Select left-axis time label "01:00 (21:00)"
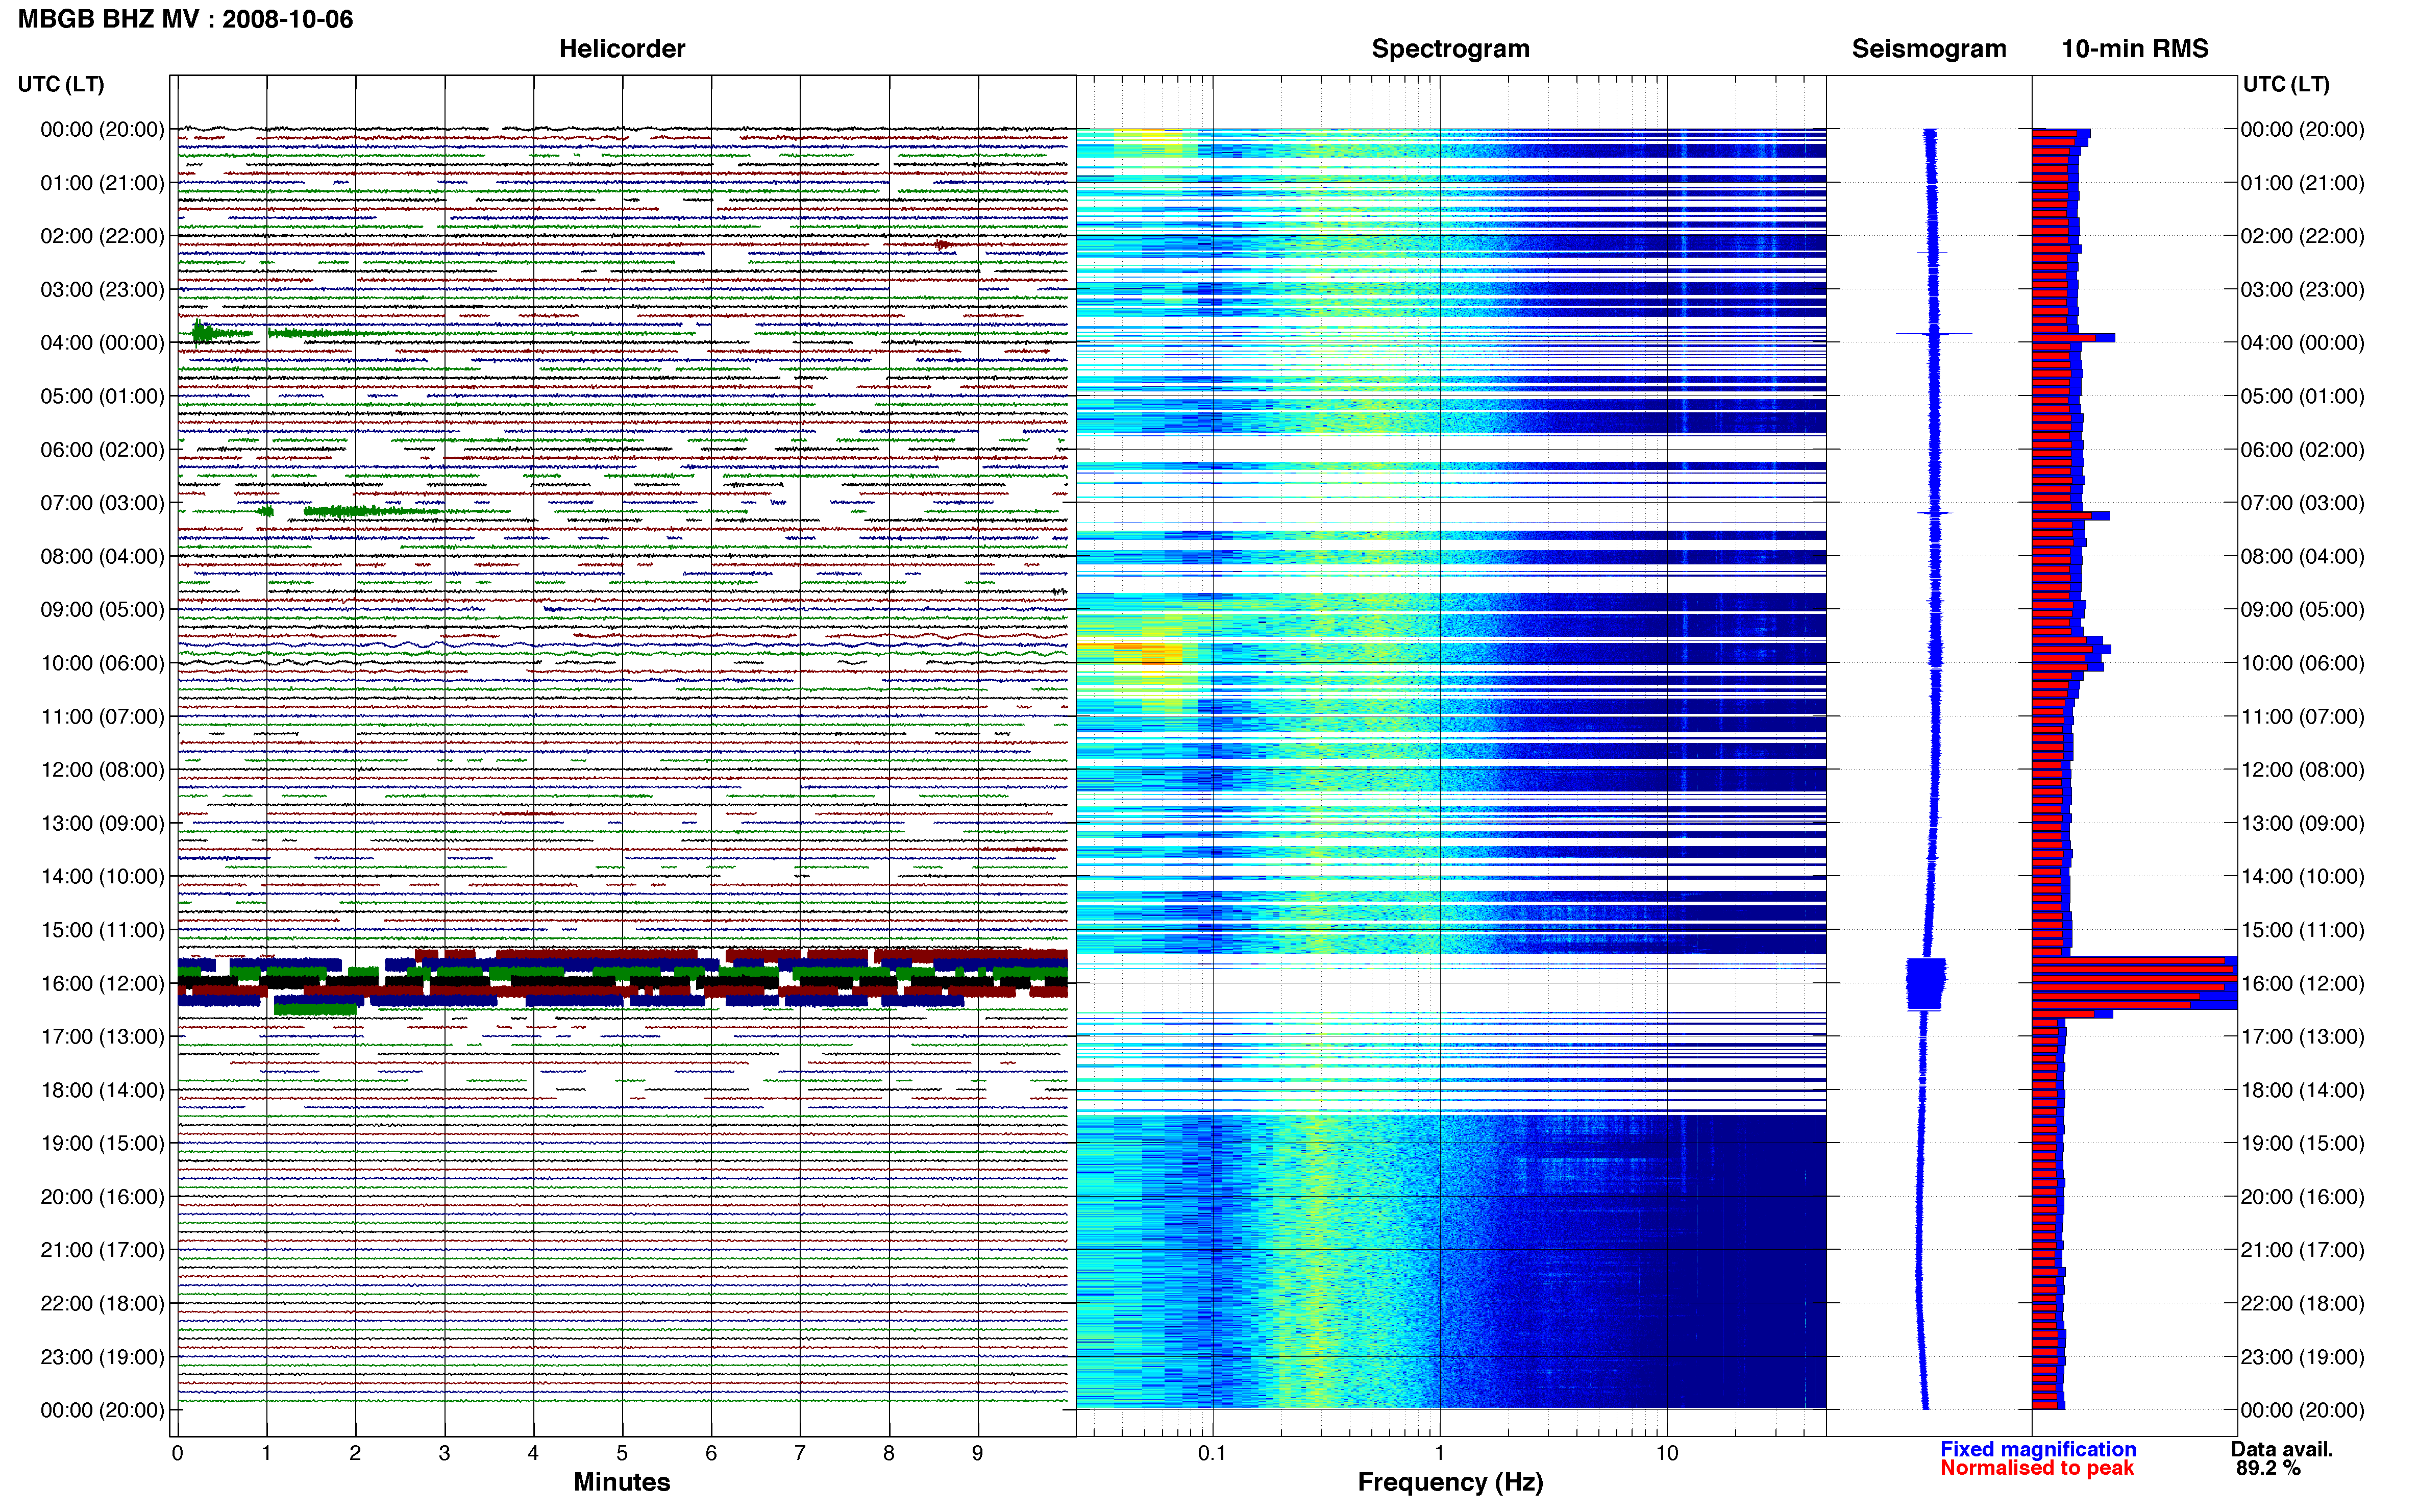This screenshot has height=1512, width=2419. [102, 183]
